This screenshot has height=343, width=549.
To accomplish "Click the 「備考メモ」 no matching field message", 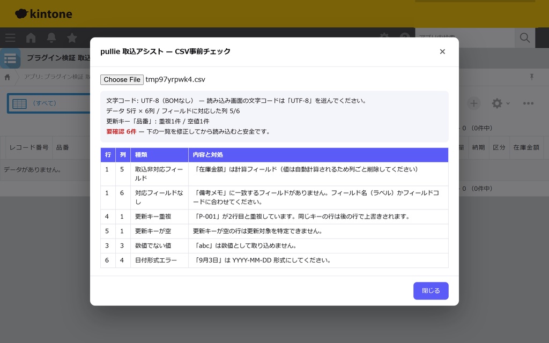I will point(316,197).
